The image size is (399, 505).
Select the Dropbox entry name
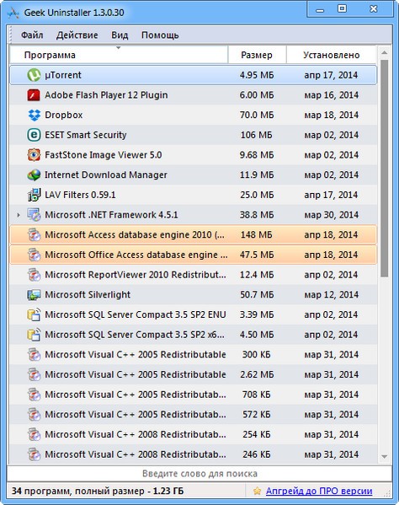[x=64, y=115]
